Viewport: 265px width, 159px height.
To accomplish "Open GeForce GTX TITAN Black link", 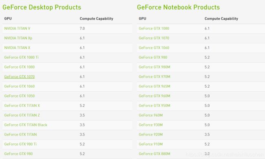I will [26, 125].
